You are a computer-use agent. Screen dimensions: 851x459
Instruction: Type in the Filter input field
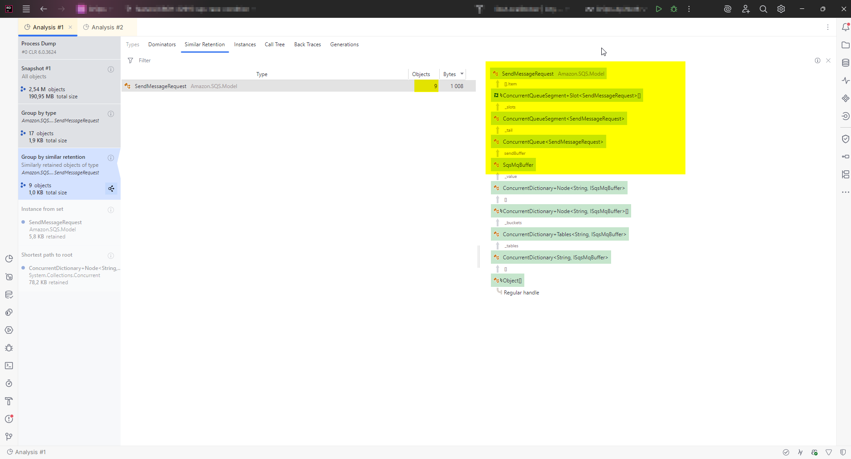coord(223,60)
